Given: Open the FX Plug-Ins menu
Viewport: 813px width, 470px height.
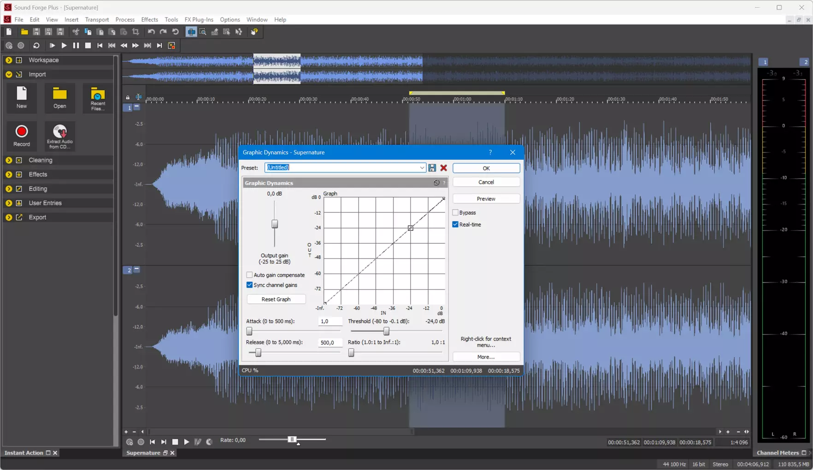Looking at the screenshot, I should coord(199,19).
